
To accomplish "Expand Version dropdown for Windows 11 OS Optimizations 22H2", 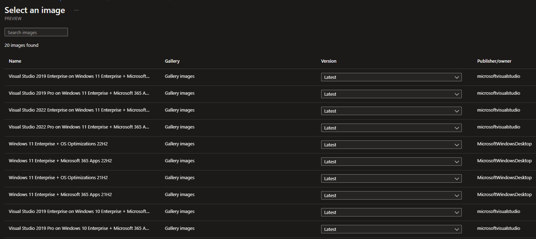I will 391,145.
